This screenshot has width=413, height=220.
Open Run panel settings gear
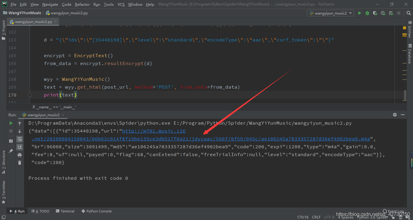pyautogui.click(x=395, y=115)
